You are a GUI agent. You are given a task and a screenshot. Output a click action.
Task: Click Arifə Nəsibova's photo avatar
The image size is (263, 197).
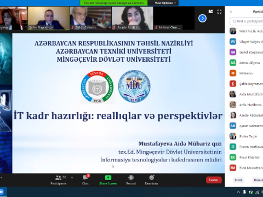coord(233,105)
